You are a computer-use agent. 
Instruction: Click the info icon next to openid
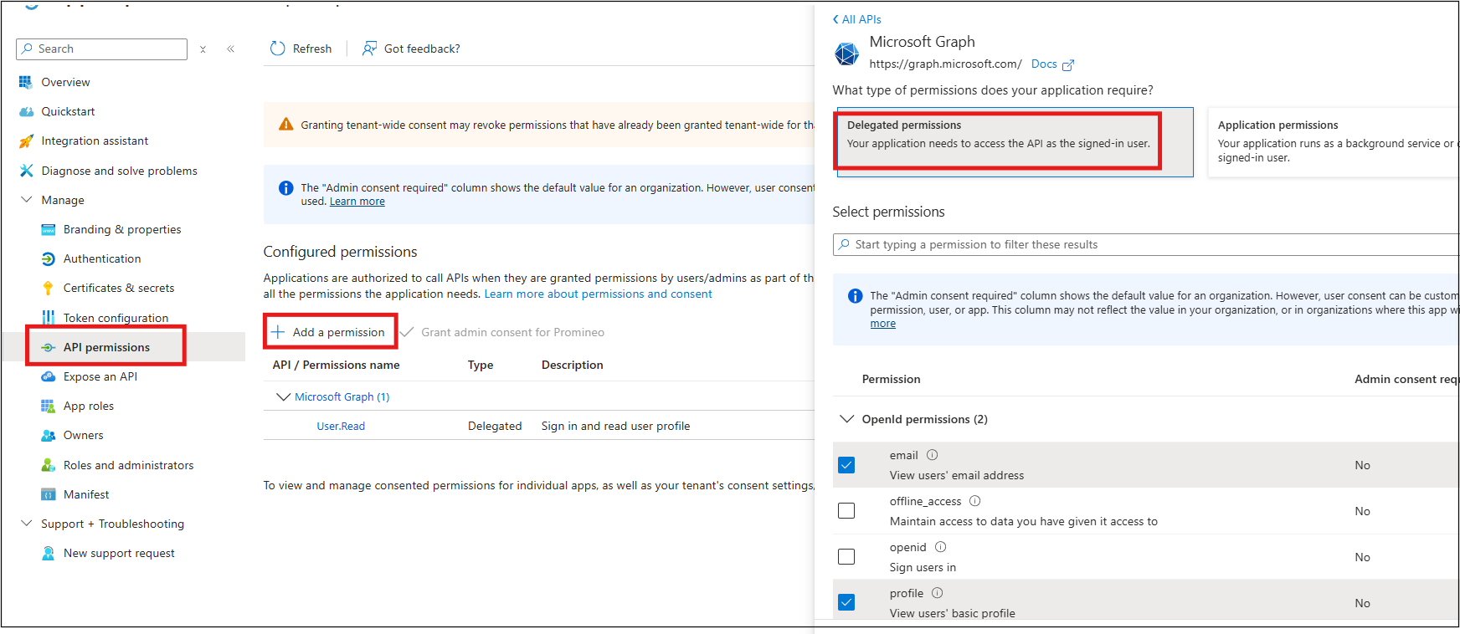click(x=940, y=547)
